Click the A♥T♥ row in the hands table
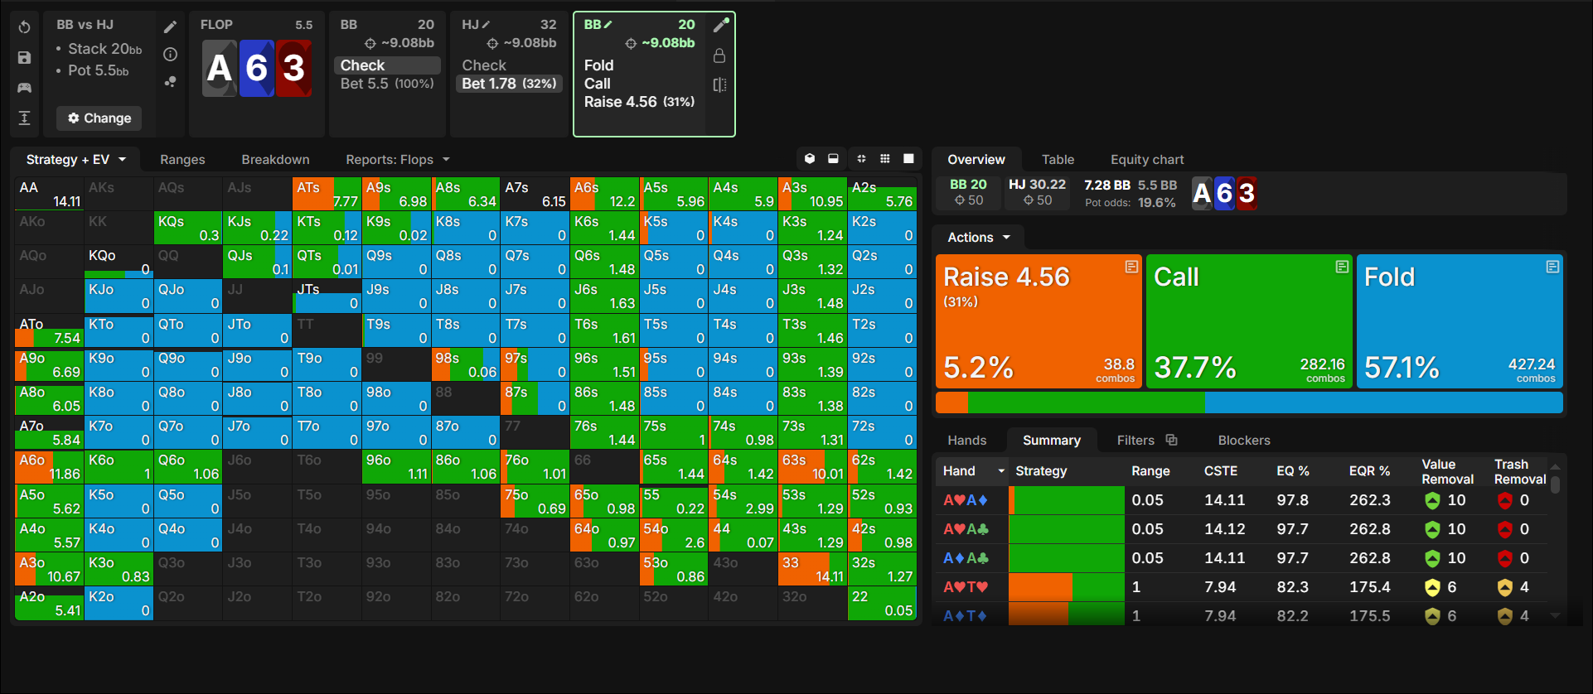Screen dimensions: 1593x694 point(1242,587)
